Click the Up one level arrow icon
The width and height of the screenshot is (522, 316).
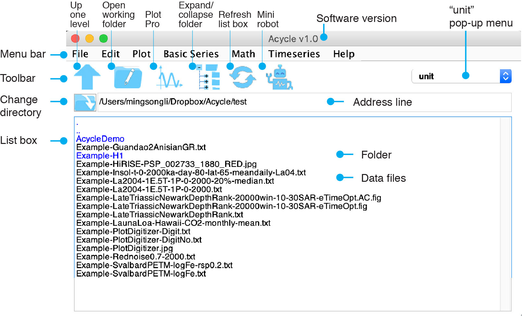[87, 77]
